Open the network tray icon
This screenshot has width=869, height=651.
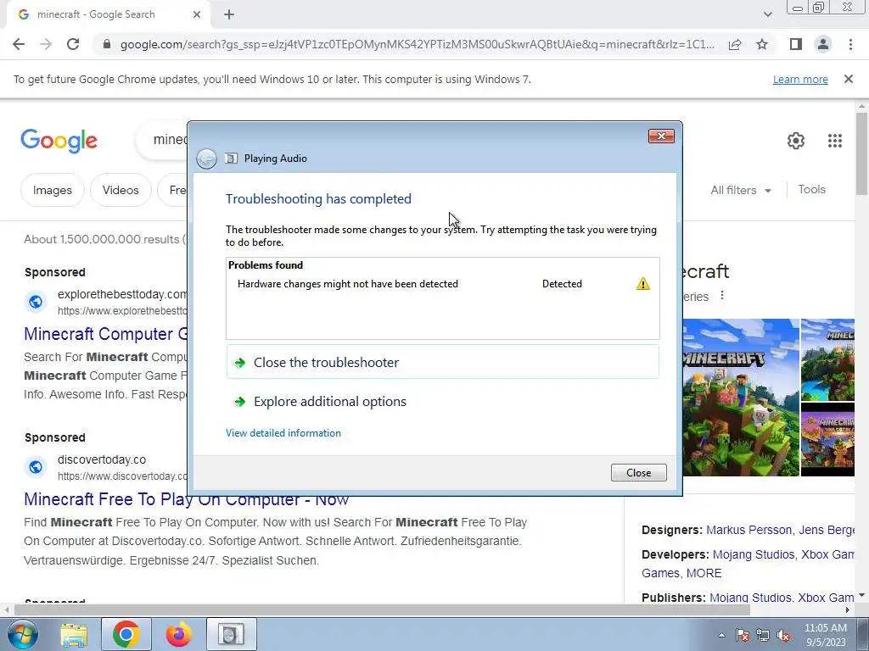(763, 636)
